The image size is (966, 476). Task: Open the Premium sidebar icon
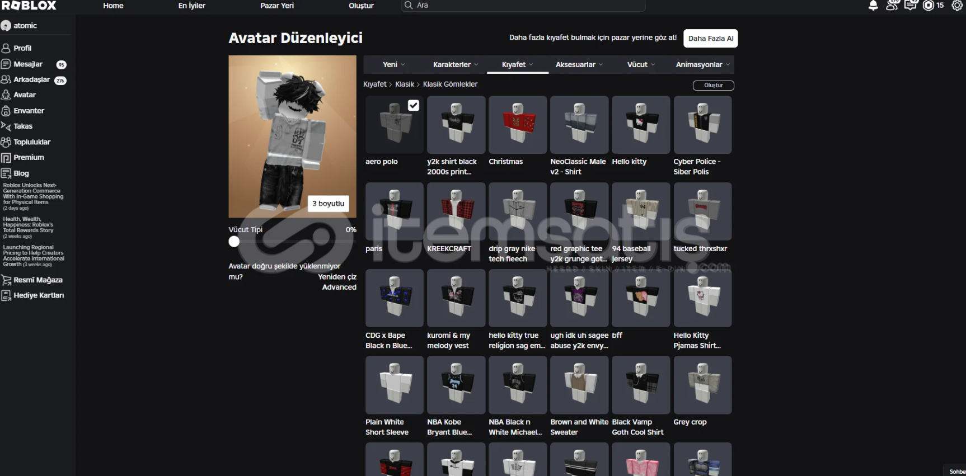click(6, 158)
